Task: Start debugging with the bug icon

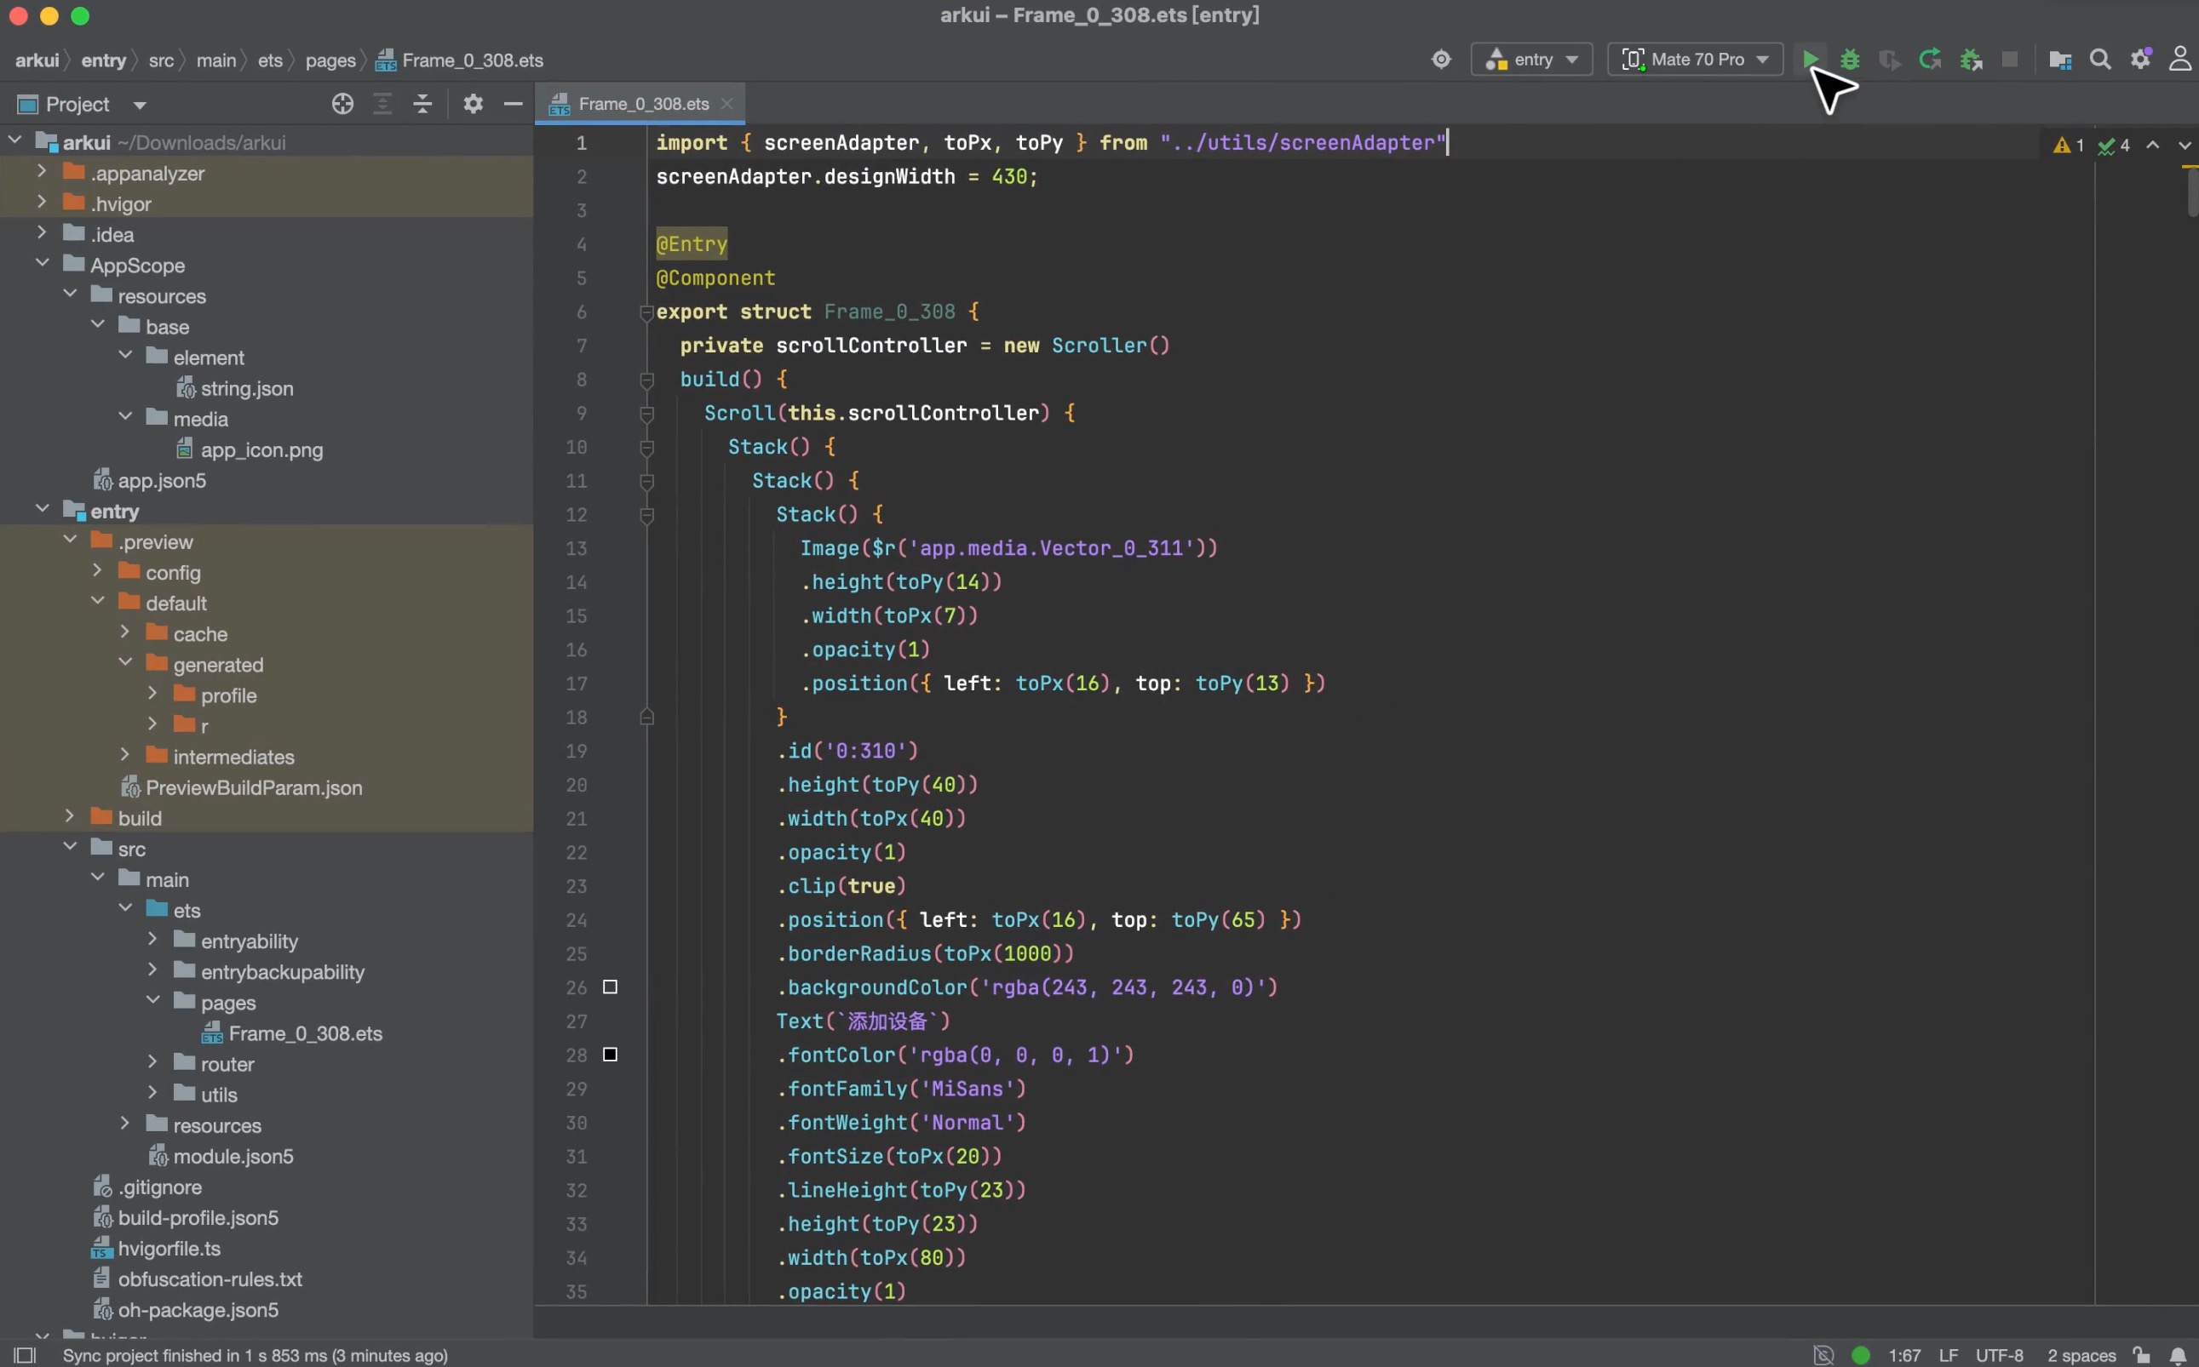Action: point(1850,60)
